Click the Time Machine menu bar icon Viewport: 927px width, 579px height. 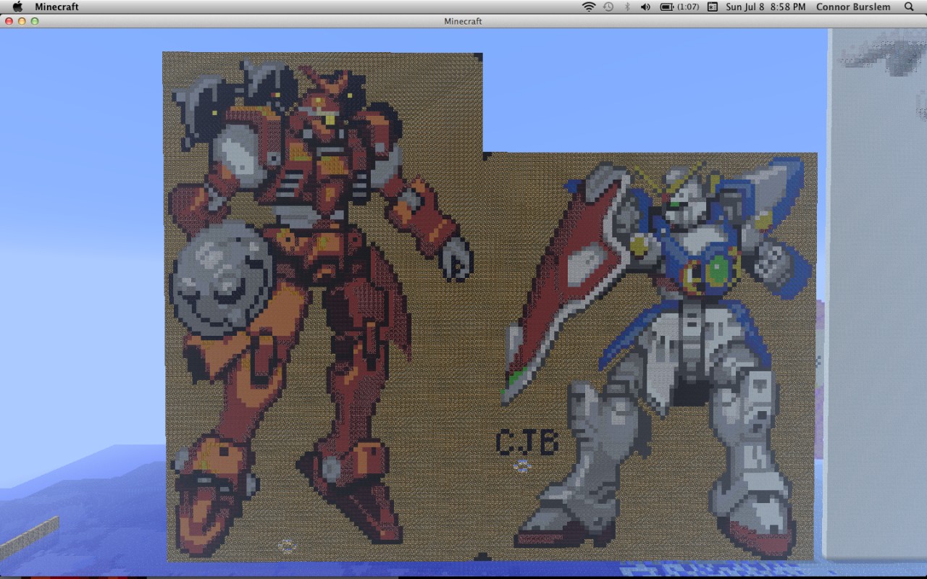tap(609, 7)
